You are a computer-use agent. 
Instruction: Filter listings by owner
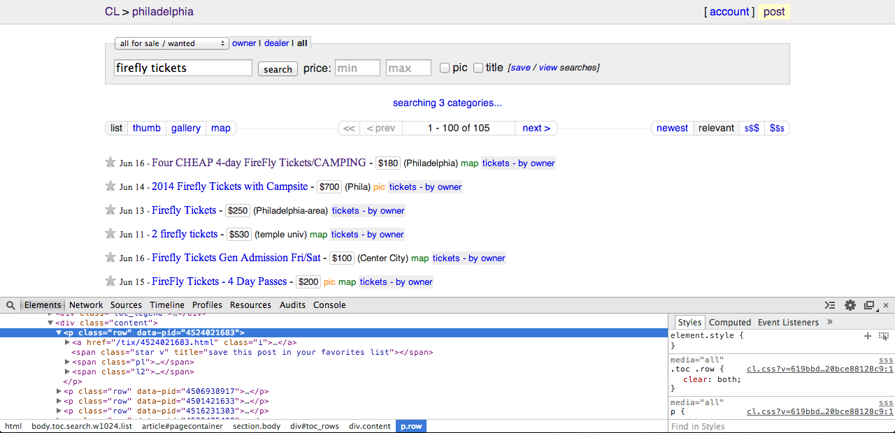pos(244,43)
